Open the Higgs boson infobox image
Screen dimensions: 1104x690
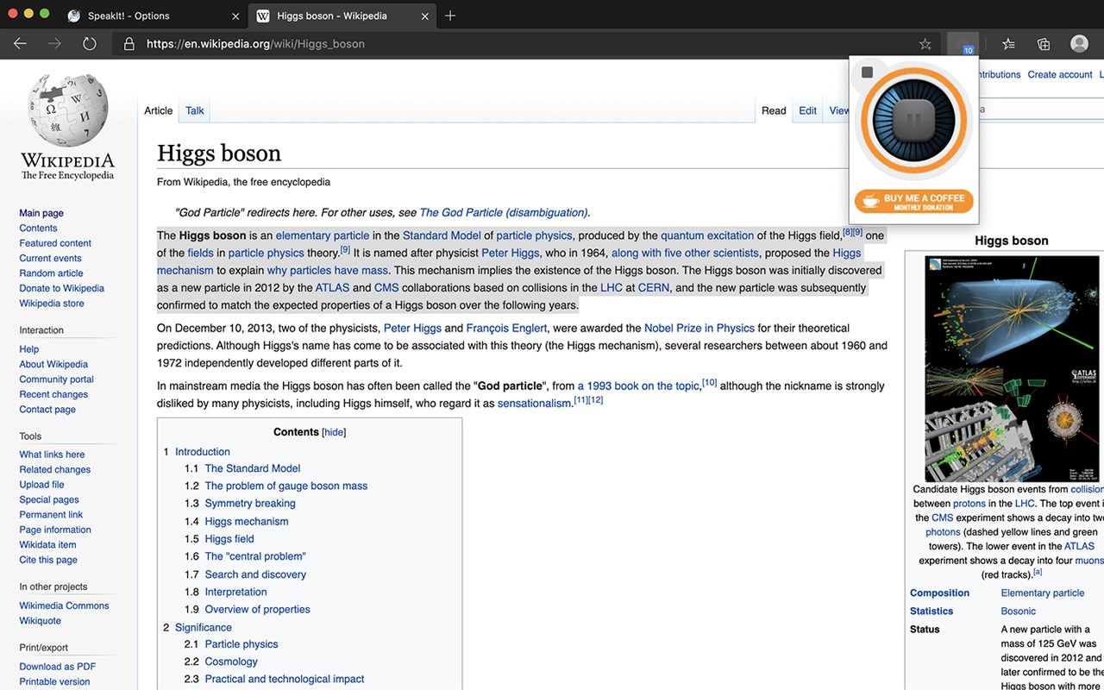pos(1012,369)
